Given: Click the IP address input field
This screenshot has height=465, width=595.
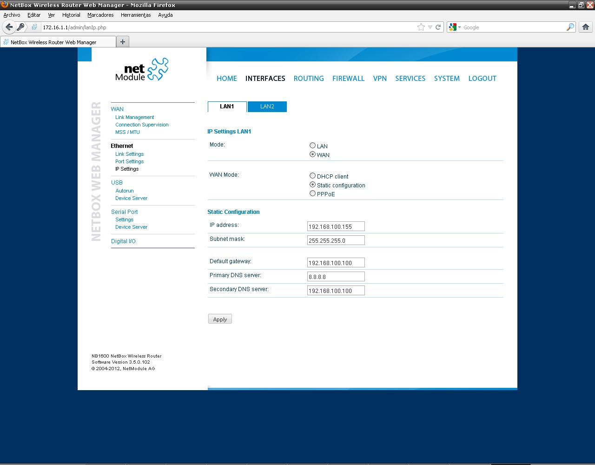Looking at the screenshot, I should coord(336,226).
